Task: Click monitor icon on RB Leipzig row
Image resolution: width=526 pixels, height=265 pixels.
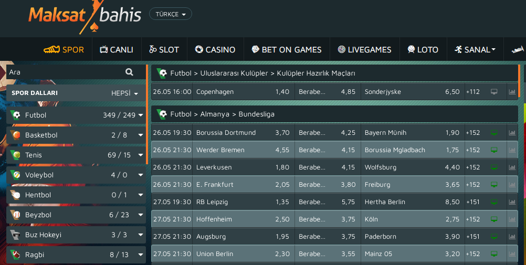Action: (494, 202)
